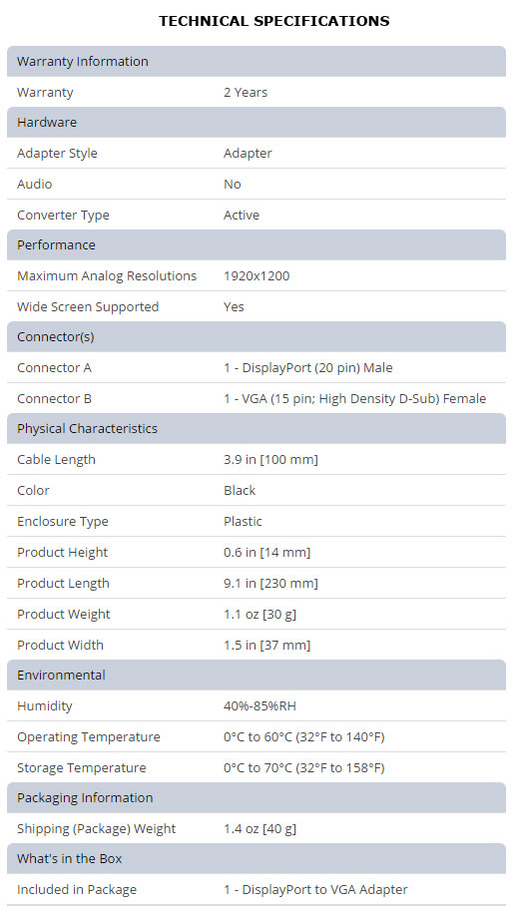Screen dimensions: 515x913
Task: Collapse the Performance section header
Action: [257, 244]
